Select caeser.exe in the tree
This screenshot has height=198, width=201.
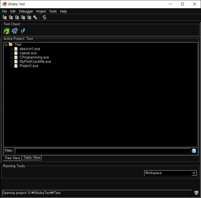[x=28, y=53]
